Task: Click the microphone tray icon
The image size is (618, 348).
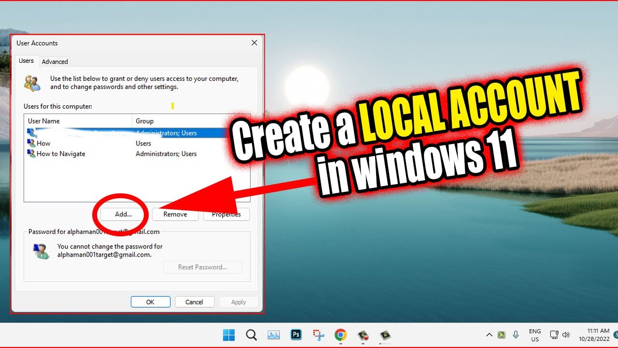Action: click(x=516, y=334)
